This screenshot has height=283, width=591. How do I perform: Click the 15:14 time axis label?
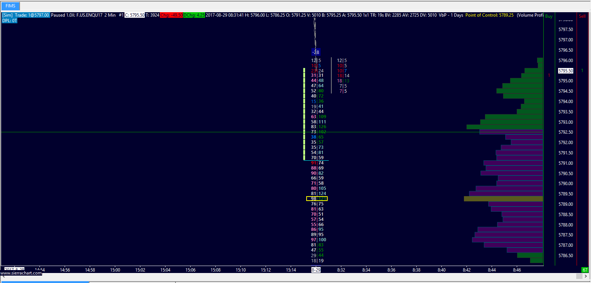coord(291,270)
